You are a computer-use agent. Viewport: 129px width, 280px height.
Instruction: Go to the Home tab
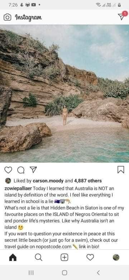(13, 257)
